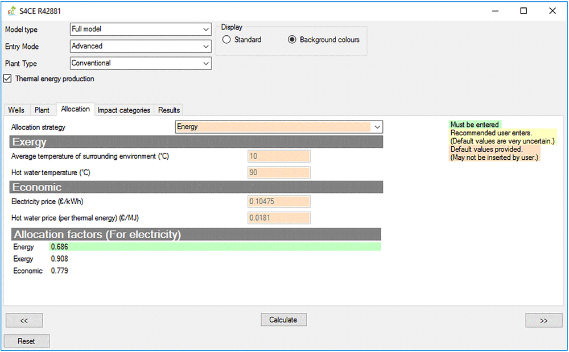This screenshot has width=569, height=352.
Task: Click the Hot water temperature field
Action: [279, 172]
